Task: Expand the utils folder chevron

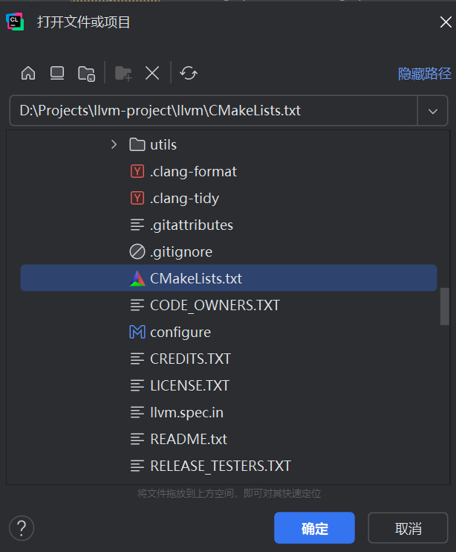Action: pos(114,144)
